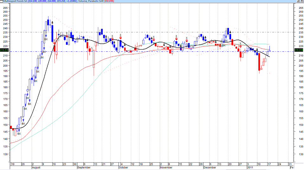Select the red dashed horizontal line at 235
The image size is (304, 170).
[x=152, y=32]
